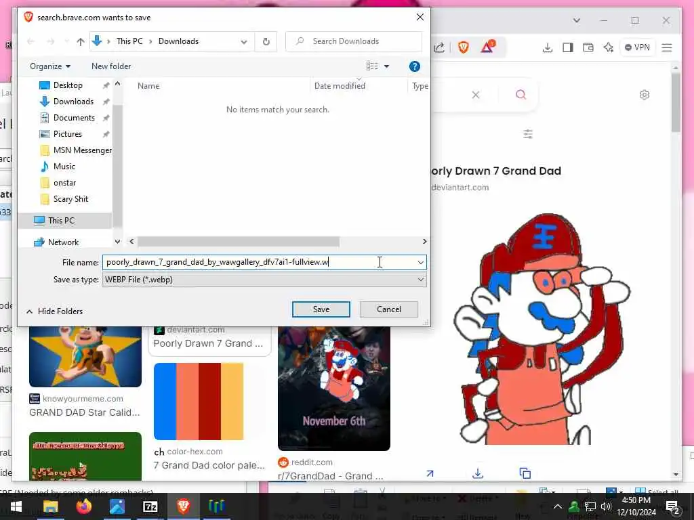Click the Brave tab list chevron
The height and width of the screenshot is (520, 694).
tap(576, 20)
